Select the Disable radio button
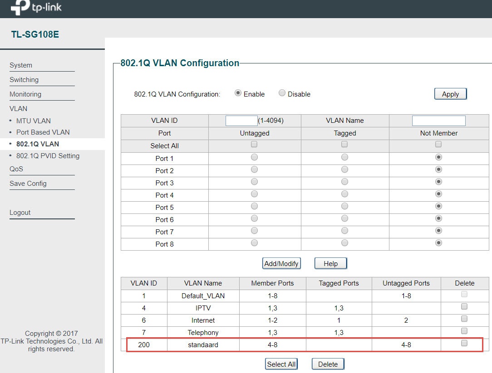492x373 pixels. [x=282, y=93]
